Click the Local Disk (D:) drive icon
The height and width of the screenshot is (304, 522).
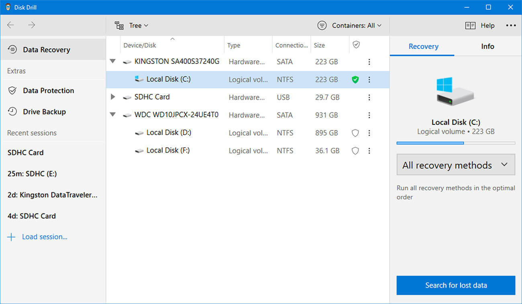(139, 133)
